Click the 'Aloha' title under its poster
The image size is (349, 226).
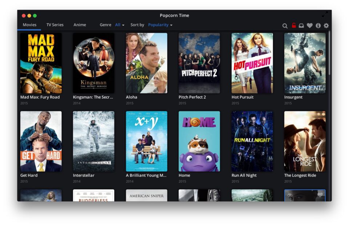click(x=132, y=97)
